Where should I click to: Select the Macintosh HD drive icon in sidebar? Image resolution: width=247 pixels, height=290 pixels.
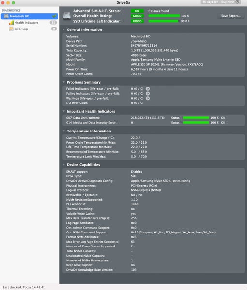[6, 16]
